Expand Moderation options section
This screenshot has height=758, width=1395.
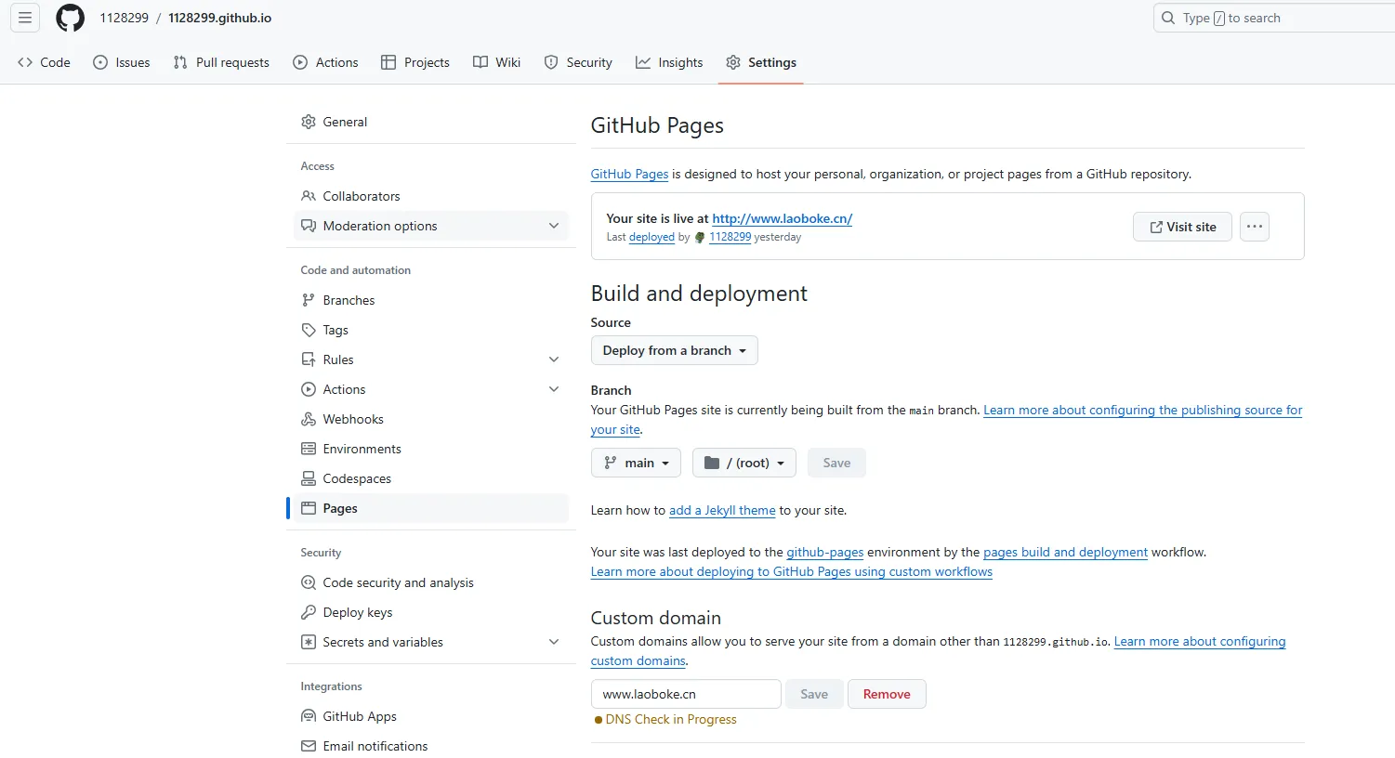554,226
